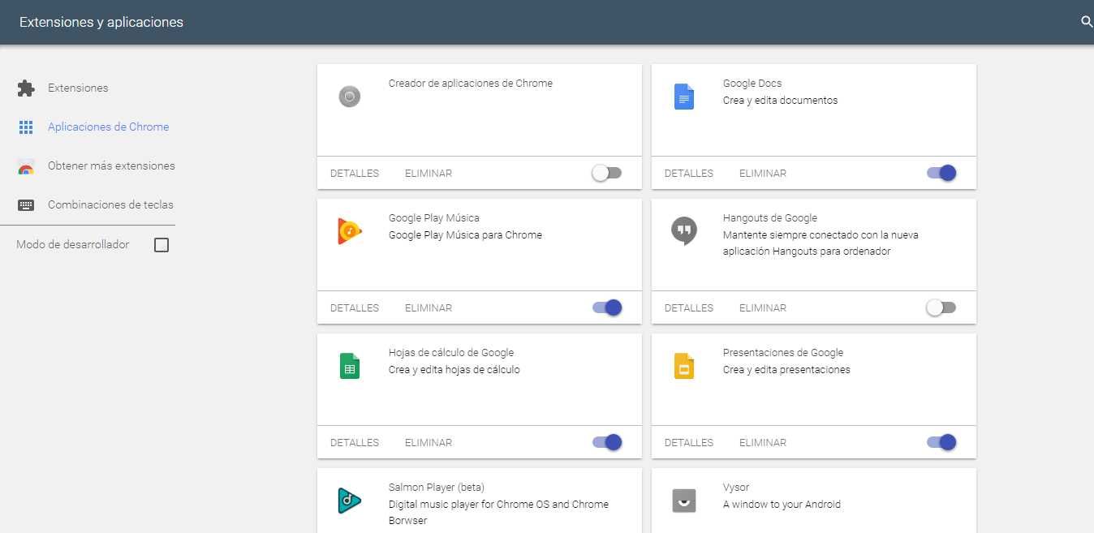Click the 'Presentaciones de Google' title
Screen dimensions: 1094x533
(x=783, y=352)
